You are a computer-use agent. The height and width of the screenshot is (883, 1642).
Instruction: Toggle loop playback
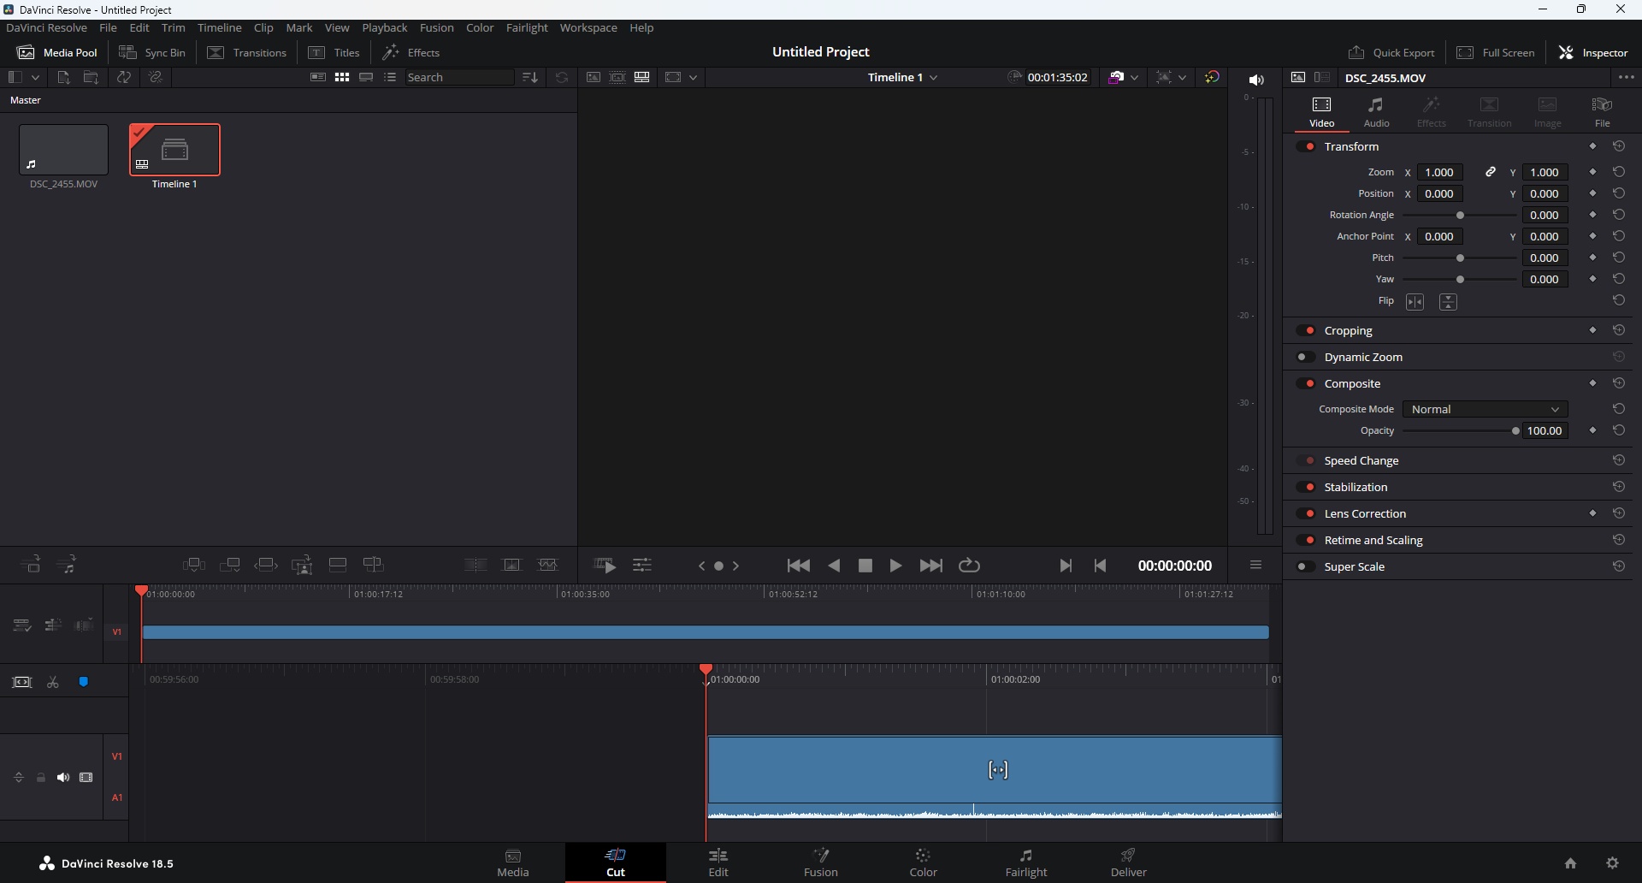[969, 566]
